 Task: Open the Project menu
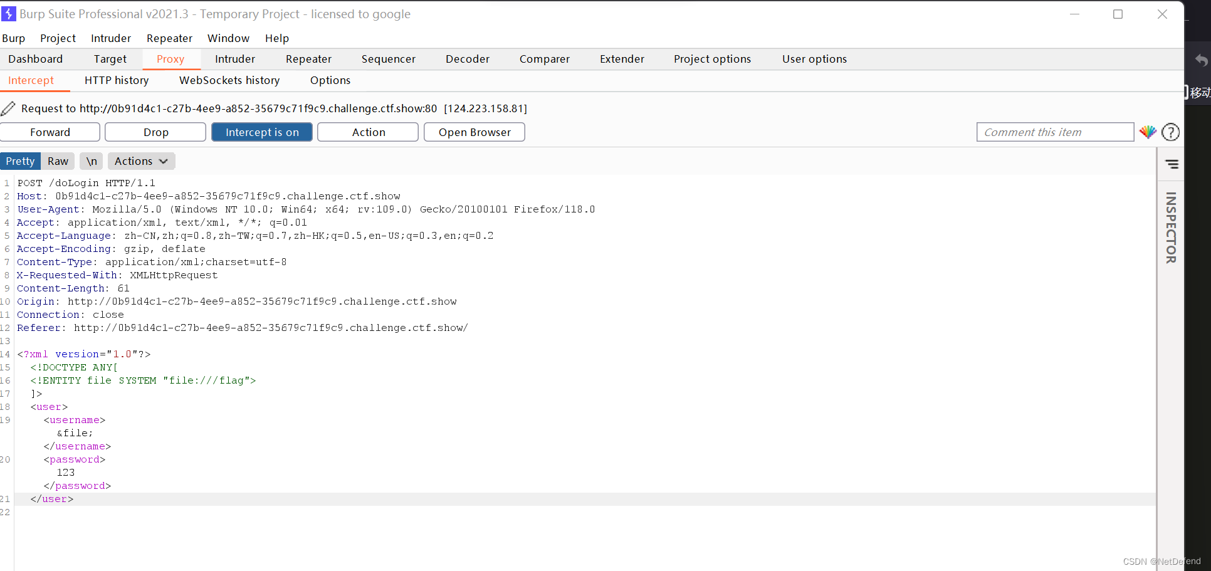[x=58, y=38]
